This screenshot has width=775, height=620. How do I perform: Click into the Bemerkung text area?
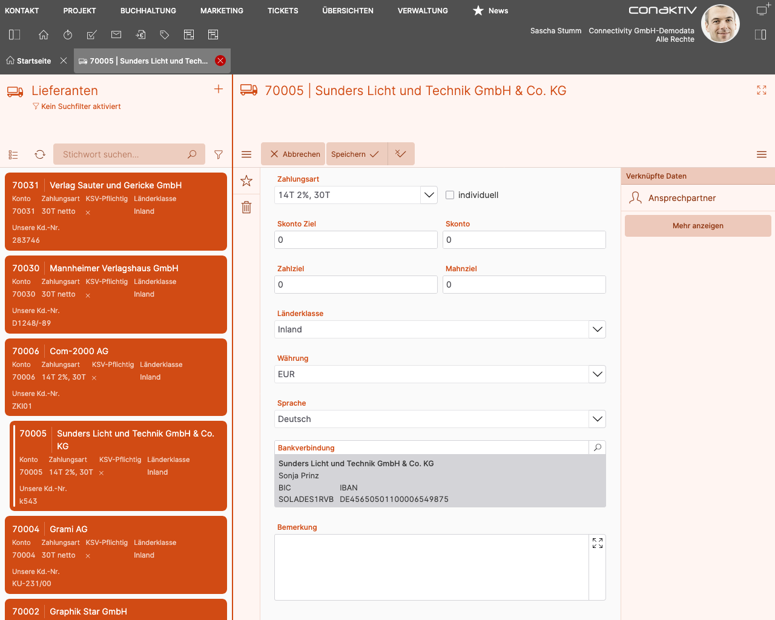431,567
